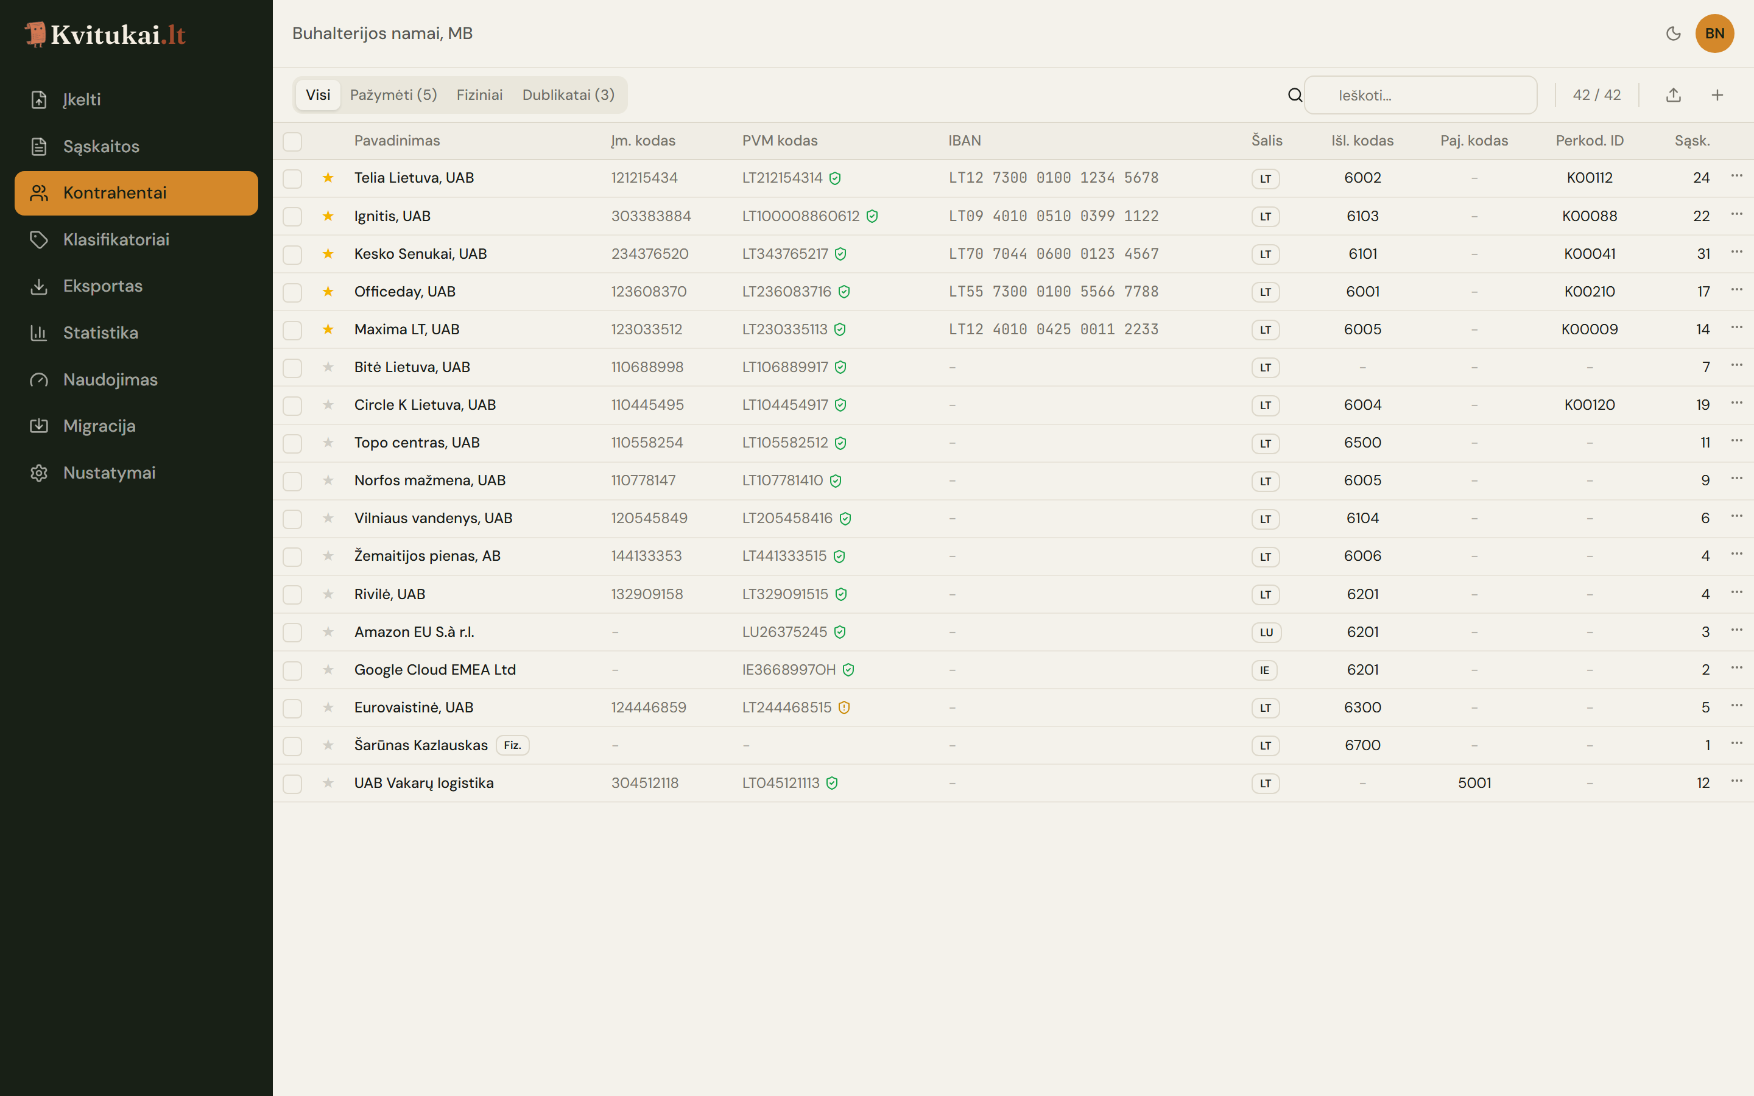1754x1096 pixels.
Task: Open Klasifikatoriai tag section
Action: 136,240
